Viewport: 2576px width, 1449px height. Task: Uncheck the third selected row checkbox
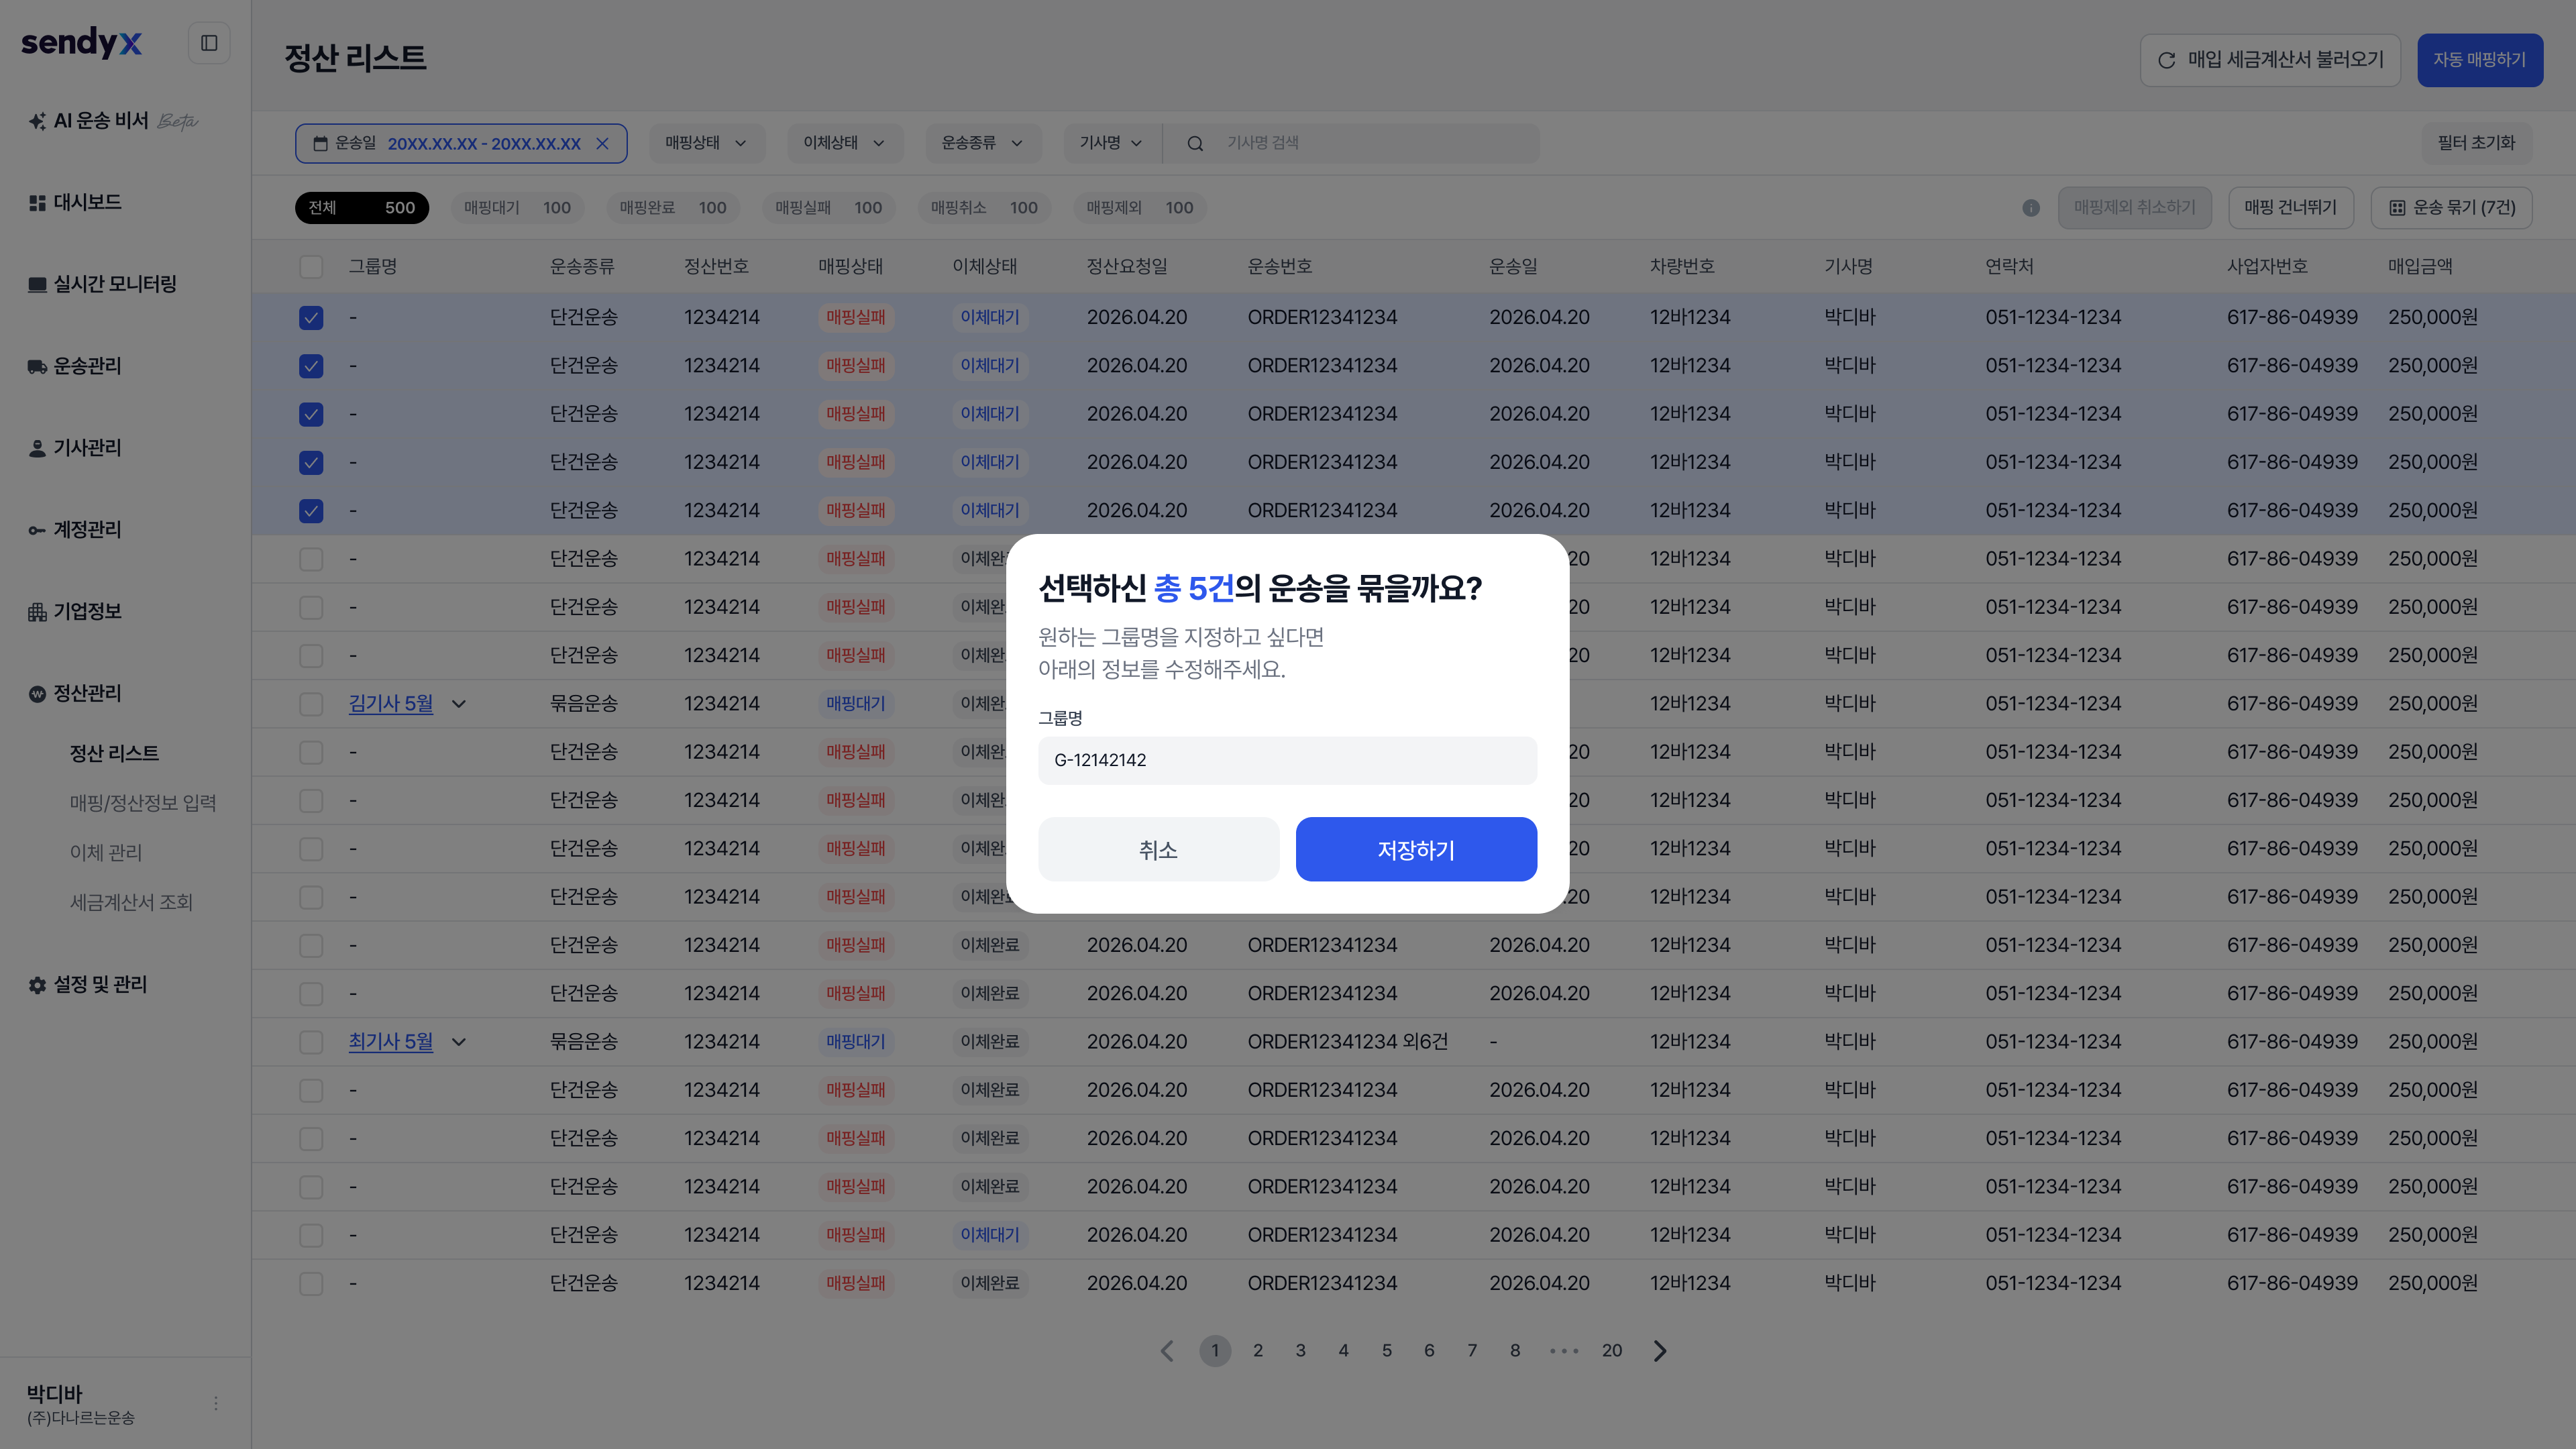(311, 414)
